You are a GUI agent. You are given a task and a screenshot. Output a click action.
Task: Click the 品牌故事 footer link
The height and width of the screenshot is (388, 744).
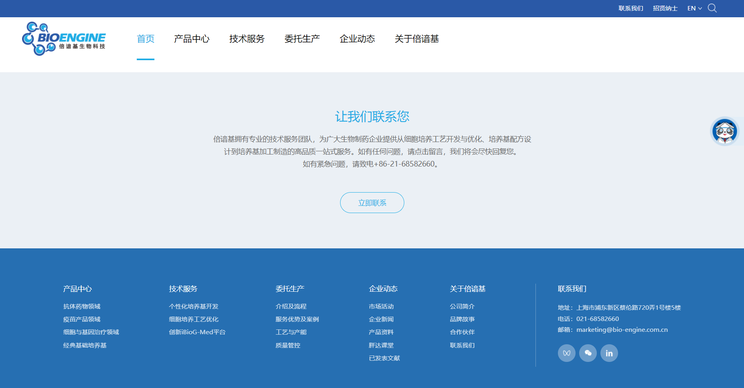pyautogui.click(x=462, y=319)
